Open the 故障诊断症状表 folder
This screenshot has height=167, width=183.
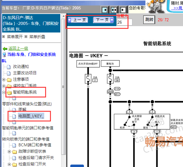[x=32, y=151]
